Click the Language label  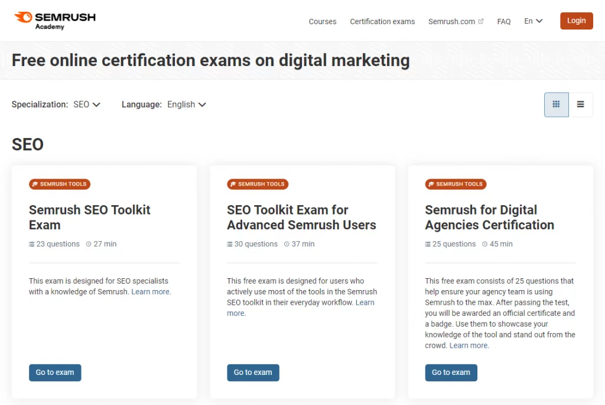point(142,105)
